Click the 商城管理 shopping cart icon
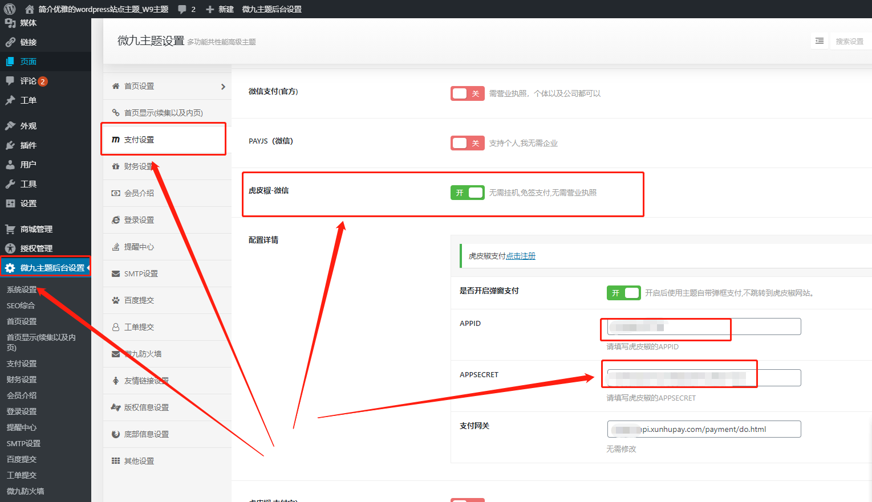 [x=10, y=229]
